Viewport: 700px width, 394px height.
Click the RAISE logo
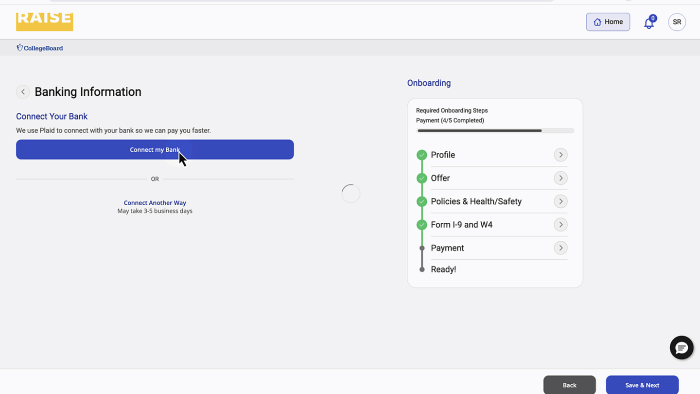coord(44,21)
